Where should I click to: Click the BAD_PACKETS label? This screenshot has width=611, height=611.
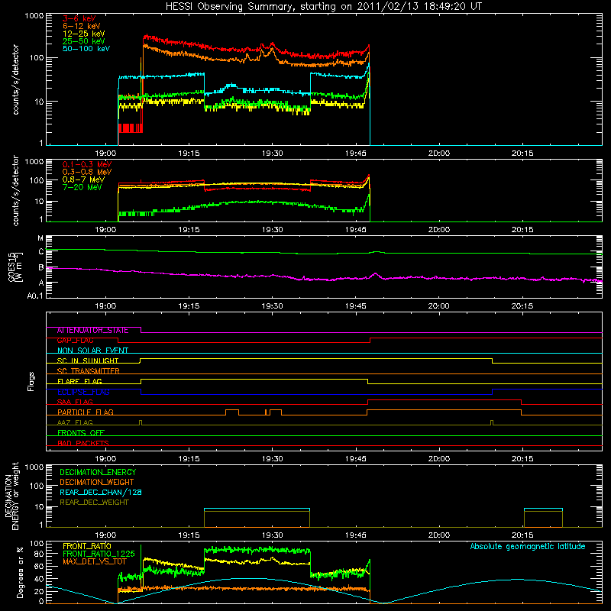coord(83,443)
